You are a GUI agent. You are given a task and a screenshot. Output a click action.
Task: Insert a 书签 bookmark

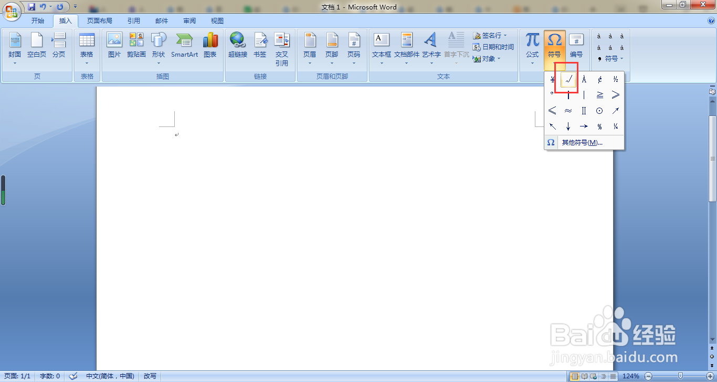pyautogui.click(x=260, y=45)
